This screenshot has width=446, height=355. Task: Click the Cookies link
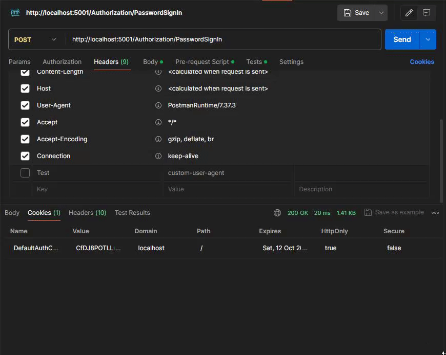[422, 62]
